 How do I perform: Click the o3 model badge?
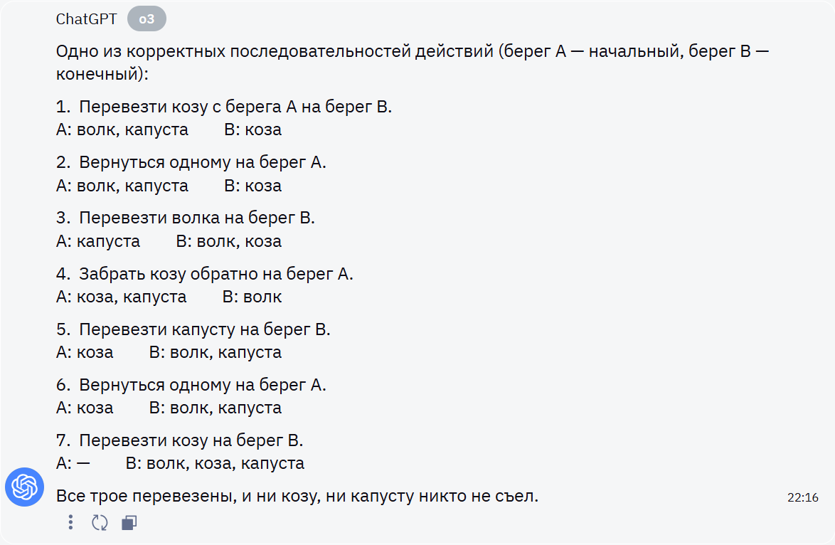(147, 19)
